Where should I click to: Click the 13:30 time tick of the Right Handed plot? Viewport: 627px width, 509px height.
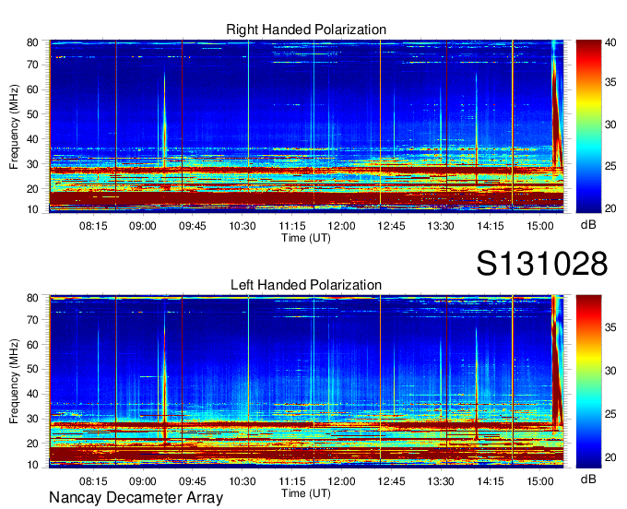441,226
